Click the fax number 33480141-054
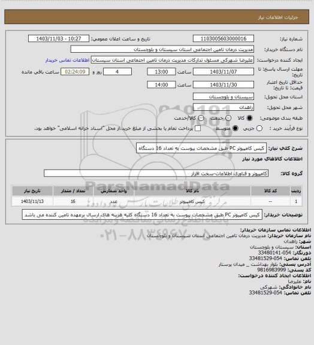This screenshot has height=345, width=314. 274,253
